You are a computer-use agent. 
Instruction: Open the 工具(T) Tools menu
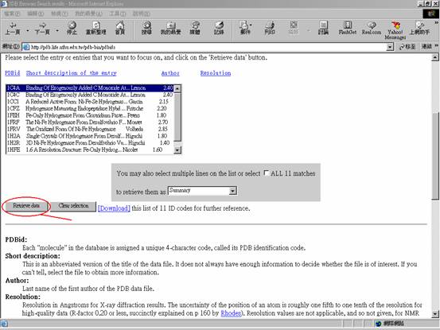coord(118,14)
